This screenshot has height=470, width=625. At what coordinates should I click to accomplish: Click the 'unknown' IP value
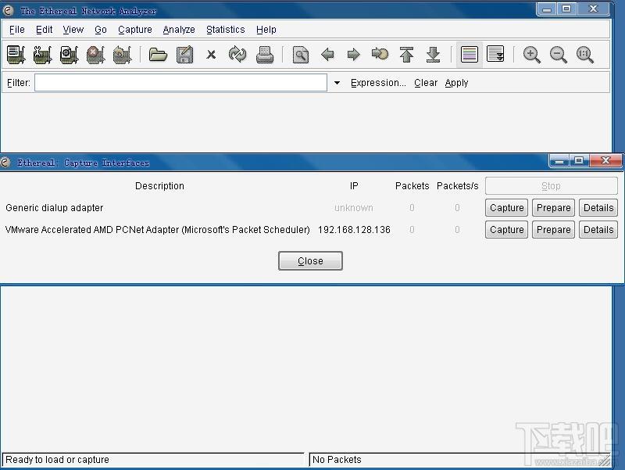point(354,208)
